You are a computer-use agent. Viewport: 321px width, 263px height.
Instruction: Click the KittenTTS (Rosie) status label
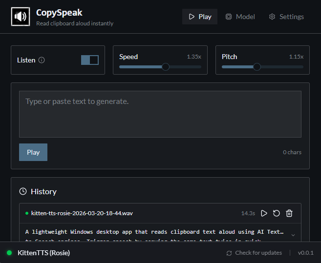tap(43, 253)
